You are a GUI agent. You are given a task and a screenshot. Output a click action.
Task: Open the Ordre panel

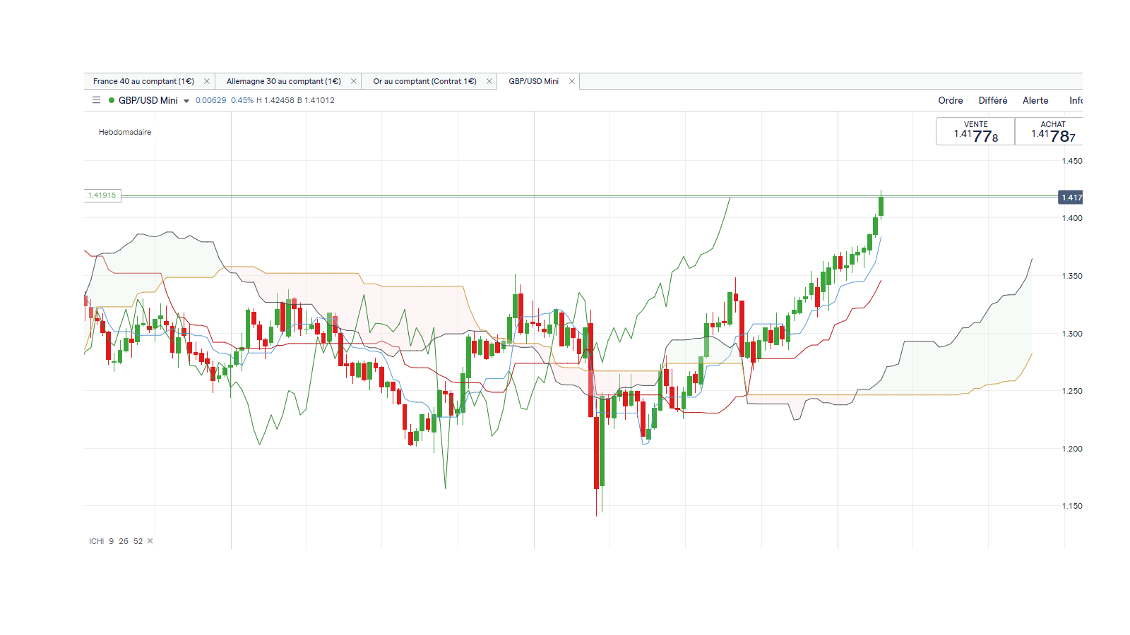951,100
